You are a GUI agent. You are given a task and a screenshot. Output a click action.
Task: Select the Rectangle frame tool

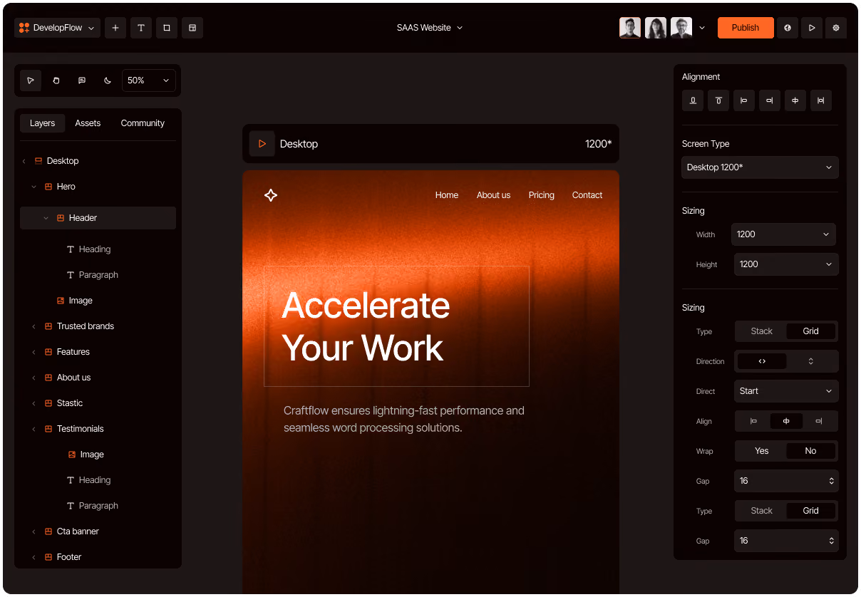pyautogui.click(x=167, y=28)
